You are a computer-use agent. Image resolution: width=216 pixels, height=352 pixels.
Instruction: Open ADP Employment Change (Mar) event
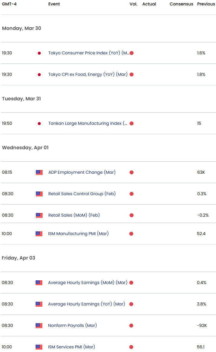(82, 172)
